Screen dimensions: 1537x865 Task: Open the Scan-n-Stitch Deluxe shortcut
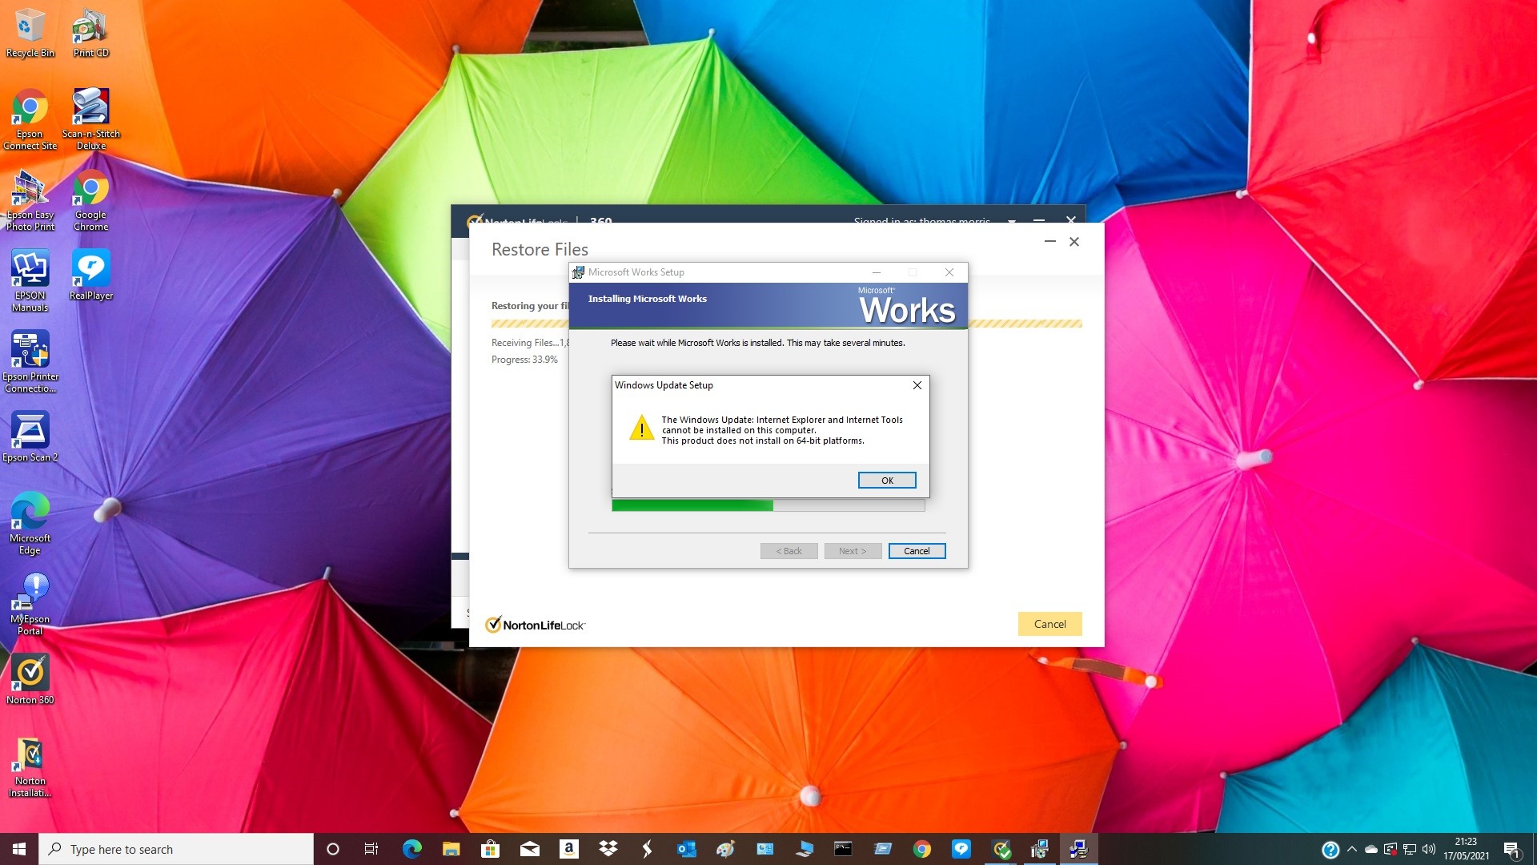pyautogui.click(x=91, y=107)
